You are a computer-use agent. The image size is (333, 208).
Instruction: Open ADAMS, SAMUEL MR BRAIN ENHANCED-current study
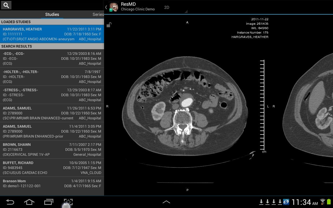coord(52,113)
